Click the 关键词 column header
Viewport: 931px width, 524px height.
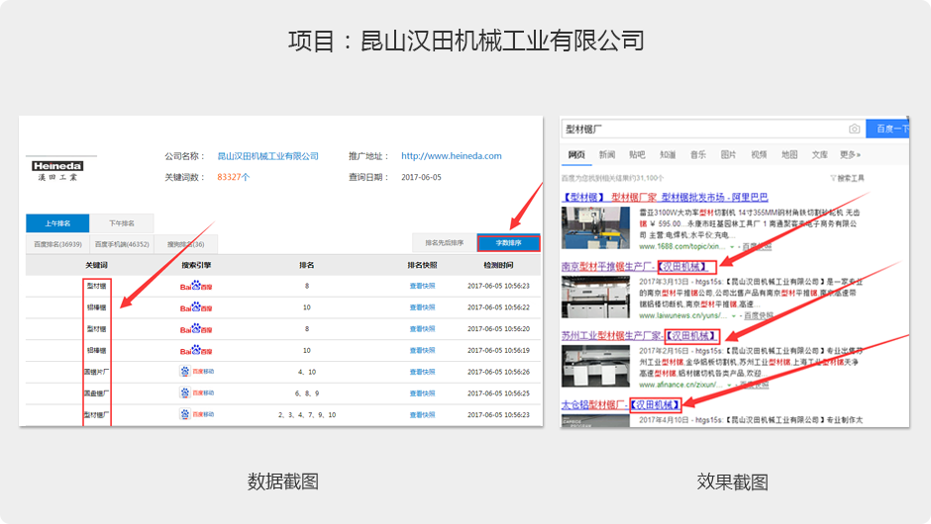(96, 266)
